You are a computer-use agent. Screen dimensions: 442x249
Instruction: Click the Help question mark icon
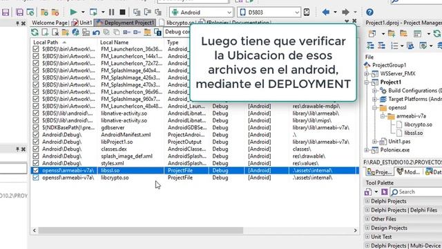(x=369, y=12)
